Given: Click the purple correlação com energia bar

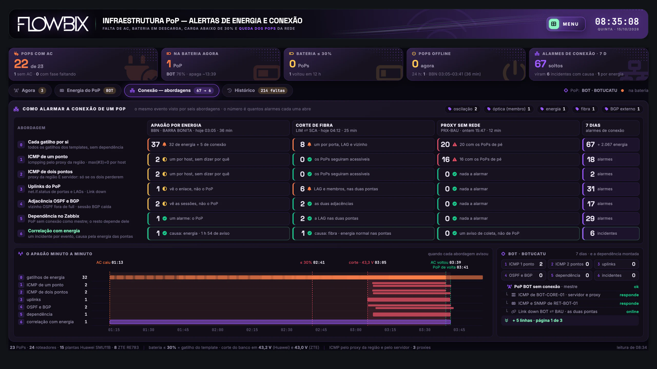Looking at the screenshot, I should tap(280, 322).
